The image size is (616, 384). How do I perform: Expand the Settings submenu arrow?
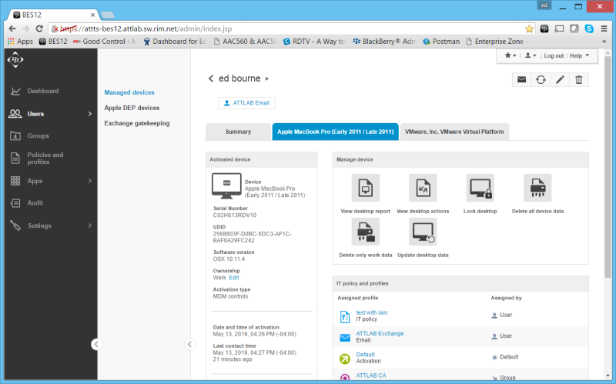click(x=90, y=225)
